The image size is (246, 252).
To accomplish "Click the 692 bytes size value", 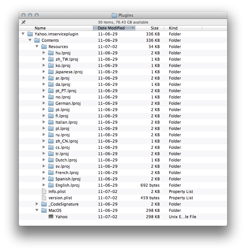I will 150,185.
